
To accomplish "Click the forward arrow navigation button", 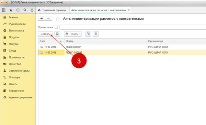I will 48,18.
